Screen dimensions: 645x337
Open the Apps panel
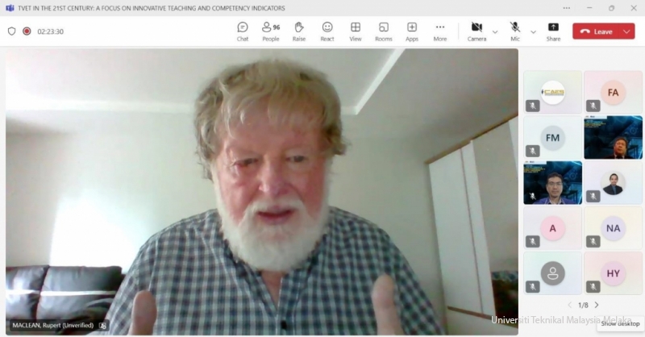[x=412, y=31]
